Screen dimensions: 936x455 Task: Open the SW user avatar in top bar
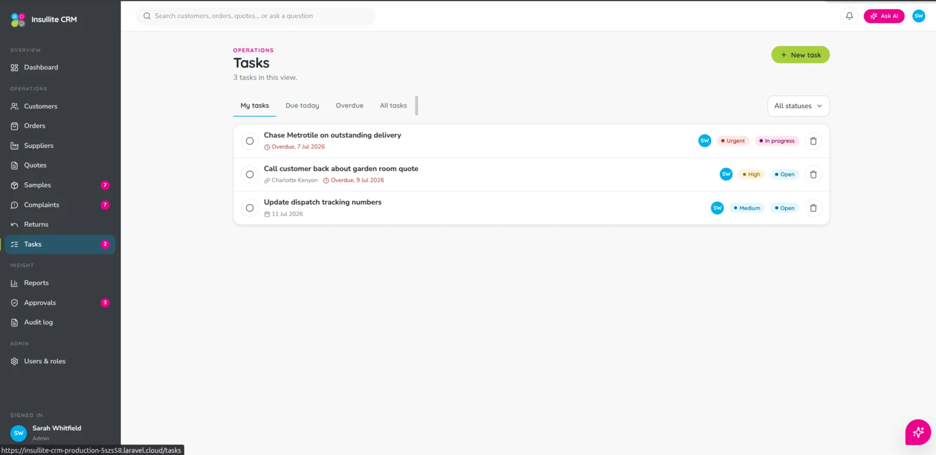[918, 16]
